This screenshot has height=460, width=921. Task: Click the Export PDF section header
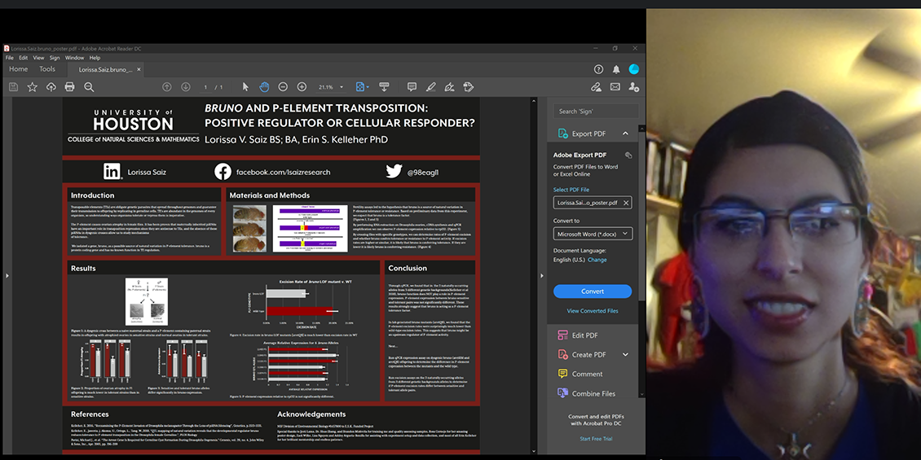tap(593, 134)
